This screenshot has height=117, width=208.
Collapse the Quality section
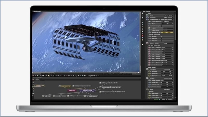tap(149, 92)
